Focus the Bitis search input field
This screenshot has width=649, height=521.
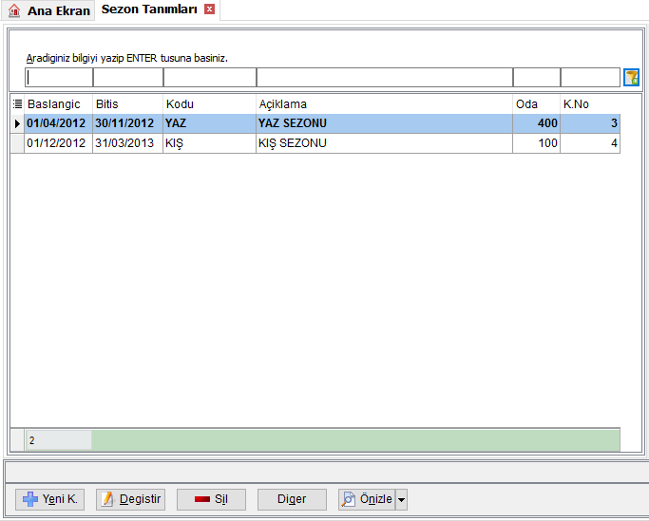tap(128, 77)
